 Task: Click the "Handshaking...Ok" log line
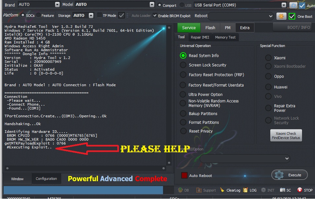23,124
